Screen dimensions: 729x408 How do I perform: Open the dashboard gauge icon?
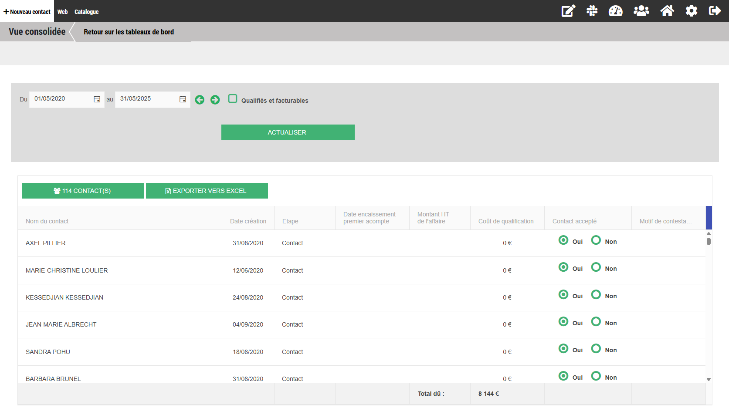[615, 11]
